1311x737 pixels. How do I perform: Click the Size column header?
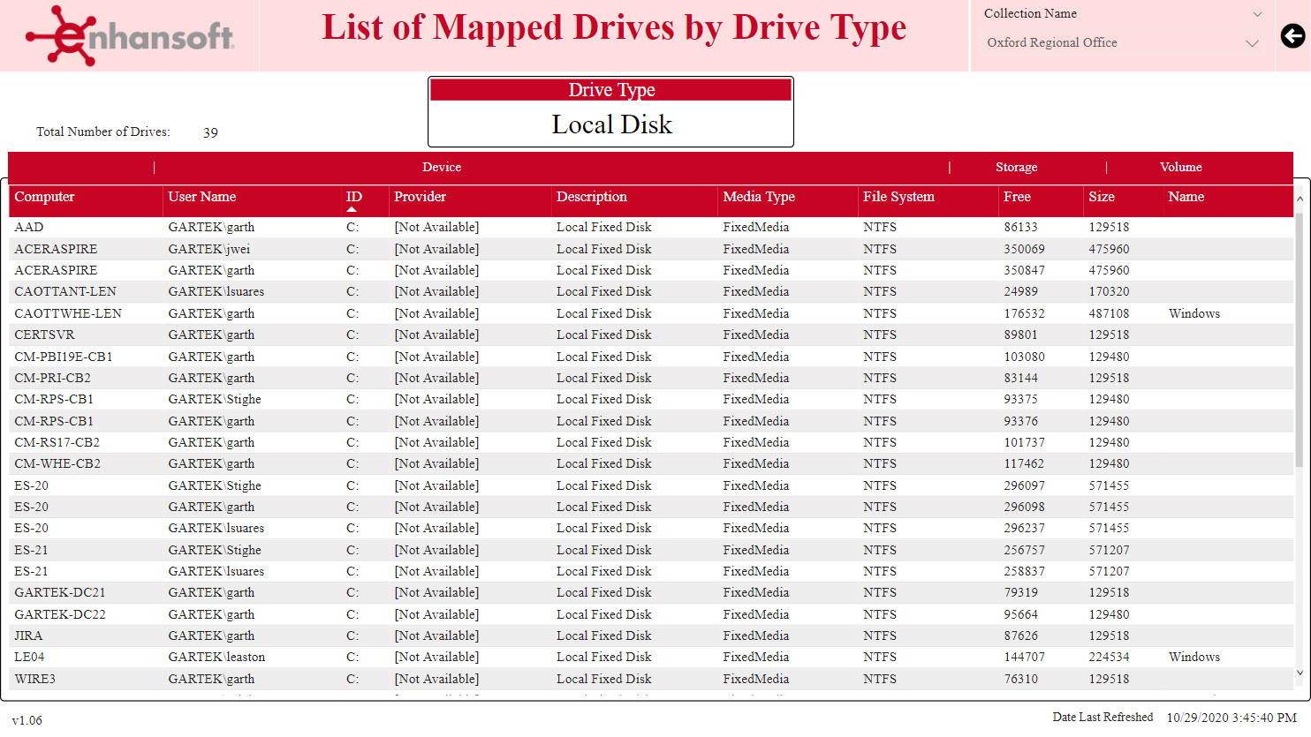(1101, 196)
